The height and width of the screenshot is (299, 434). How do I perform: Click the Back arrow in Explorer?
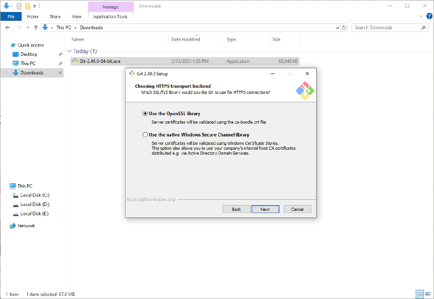click(8, 27)
